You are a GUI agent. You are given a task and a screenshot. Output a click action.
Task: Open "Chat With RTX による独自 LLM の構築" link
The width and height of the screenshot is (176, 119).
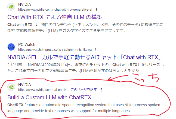coord(55,17)
